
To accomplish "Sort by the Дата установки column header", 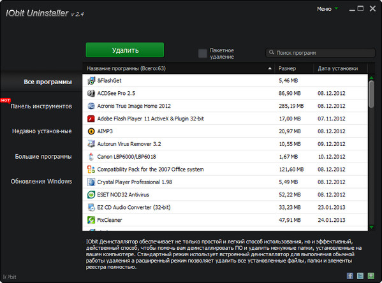I will point(341,68).
